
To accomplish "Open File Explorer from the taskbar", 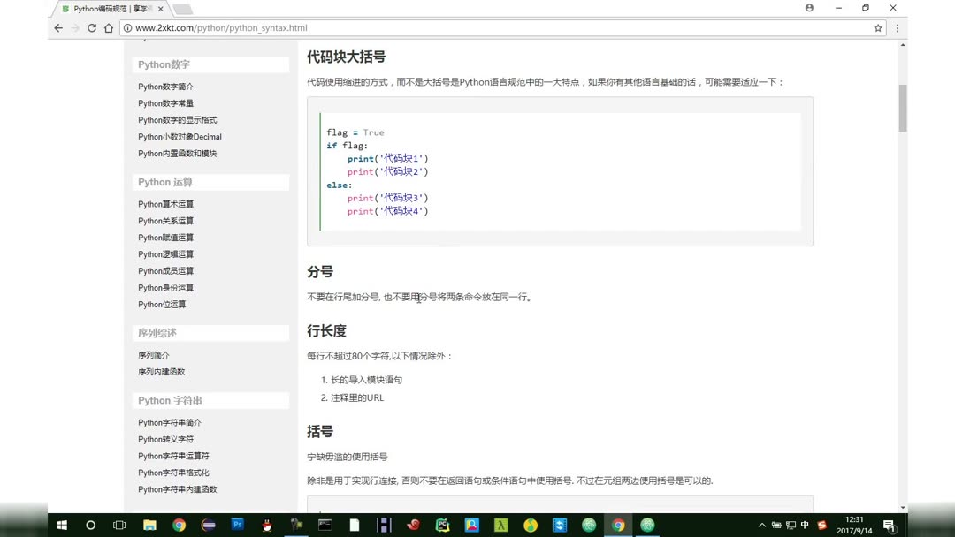I will 149,525.
